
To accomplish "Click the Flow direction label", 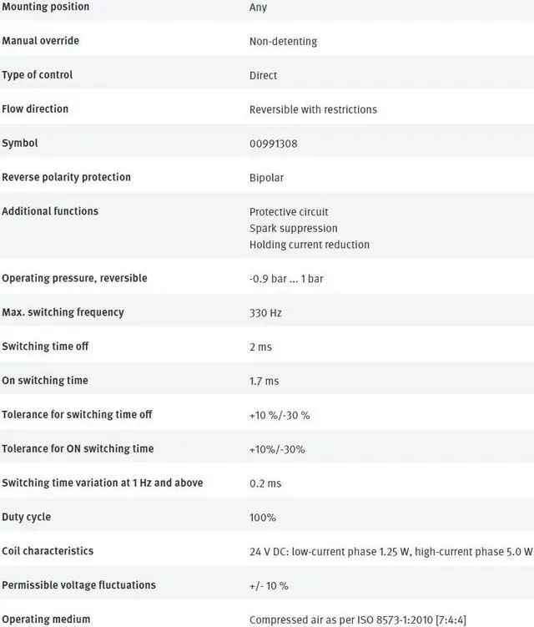I will (35, 109).
